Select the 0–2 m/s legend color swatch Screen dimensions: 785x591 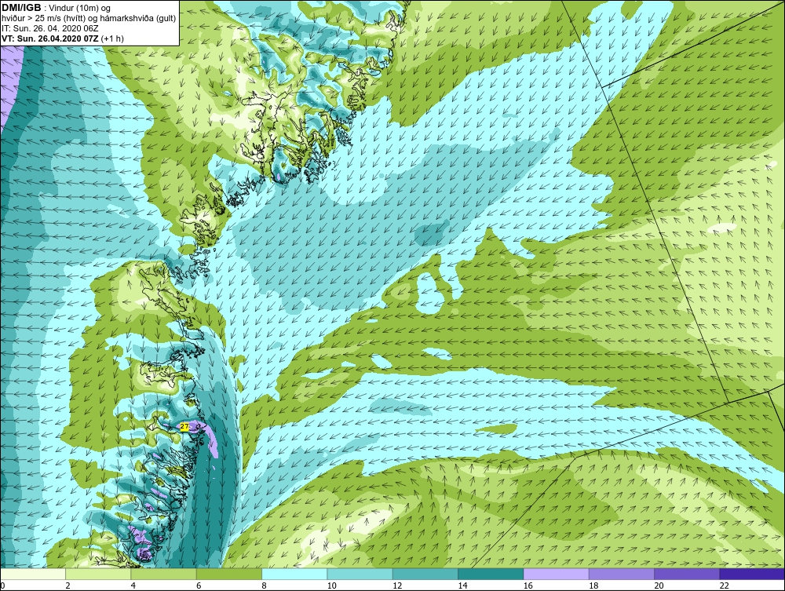(x=33, y=574)
